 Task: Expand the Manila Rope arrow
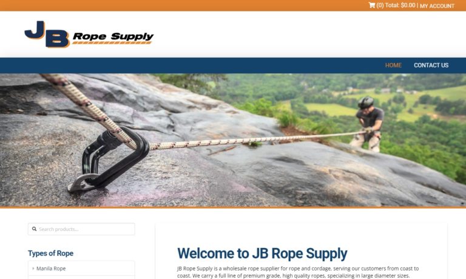tap(33, 268)
